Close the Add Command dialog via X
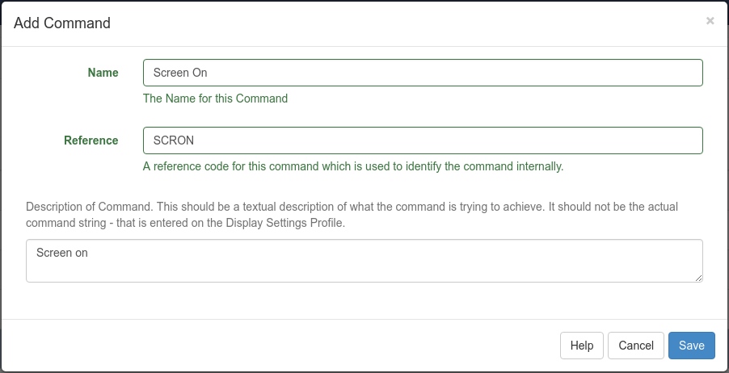 [710, 21]
